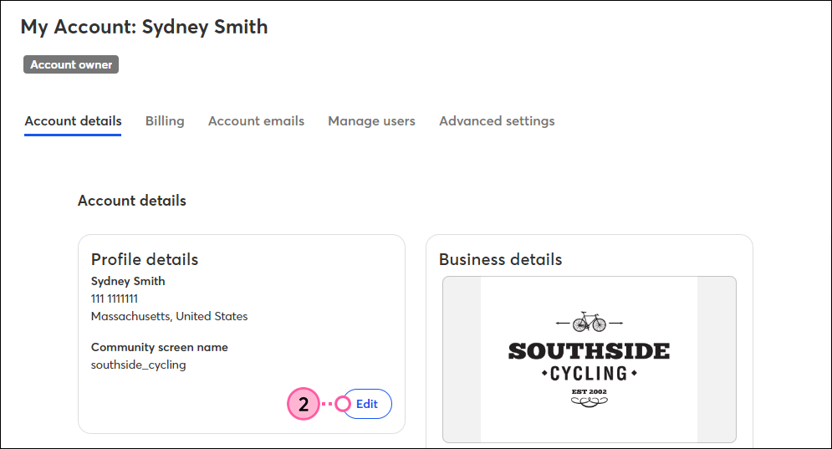Go to the Manage users tab
The width and height of the screenshot is (832, 449).
(371, 121)
